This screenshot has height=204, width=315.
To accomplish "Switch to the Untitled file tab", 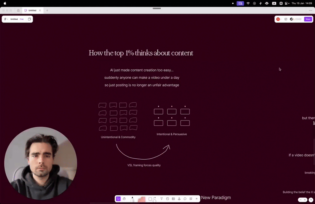I will pyautogui.click(x=32, y=10).
